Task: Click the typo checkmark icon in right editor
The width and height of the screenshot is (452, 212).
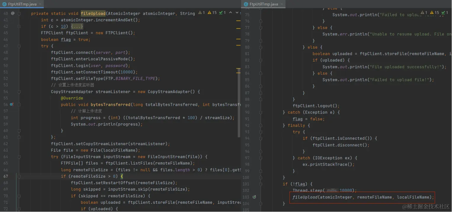Action: pyautogui.click(x=445, y=13)
